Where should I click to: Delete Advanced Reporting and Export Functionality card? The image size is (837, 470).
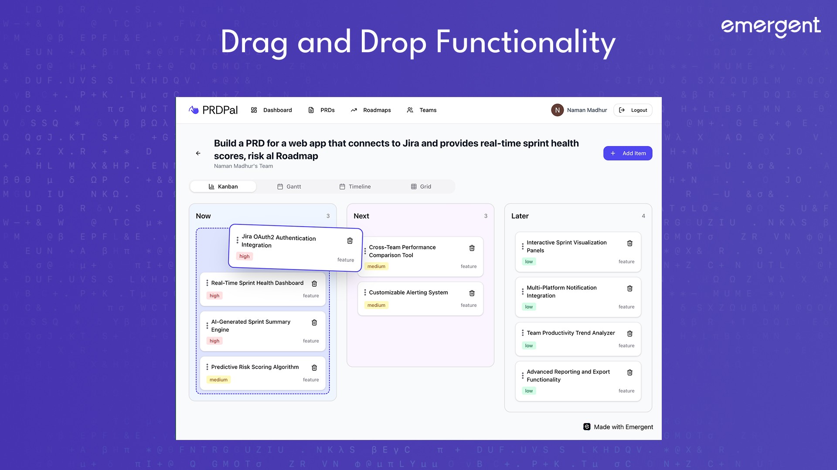click(x=629, y=373)
